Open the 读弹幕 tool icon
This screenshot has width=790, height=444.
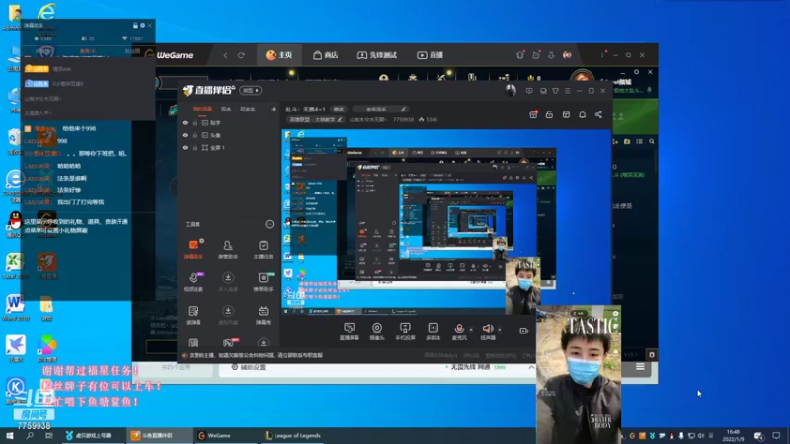click(194, 315)
